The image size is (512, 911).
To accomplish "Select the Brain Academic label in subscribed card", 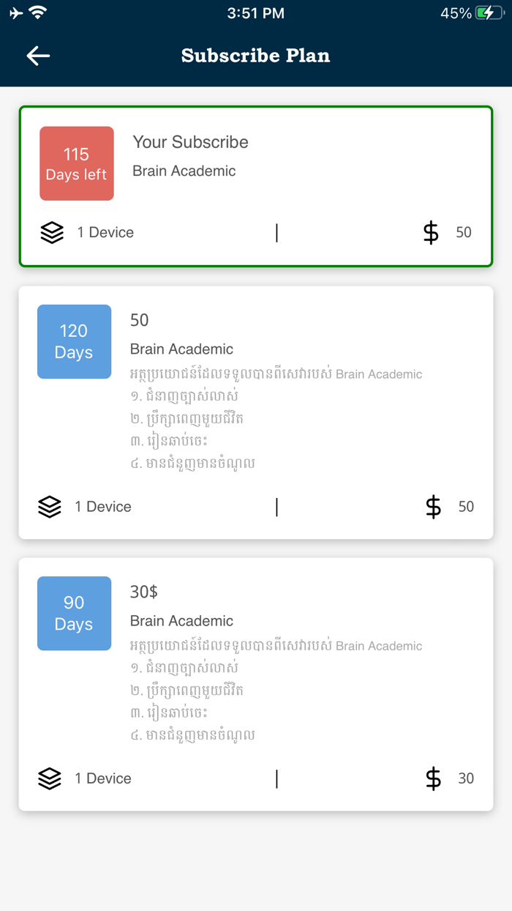I will [184, 171].
